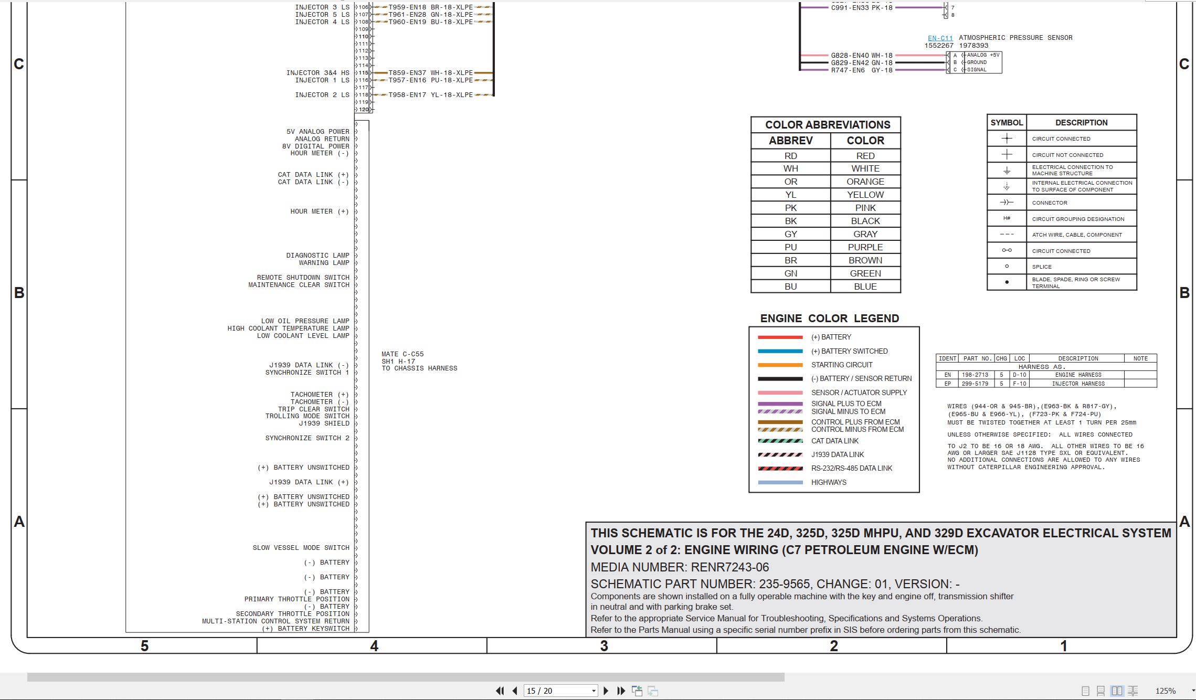The image size is (1196, 700).
Task: Click the 'ORANGE' cell in color table
Action: (865, 182)
